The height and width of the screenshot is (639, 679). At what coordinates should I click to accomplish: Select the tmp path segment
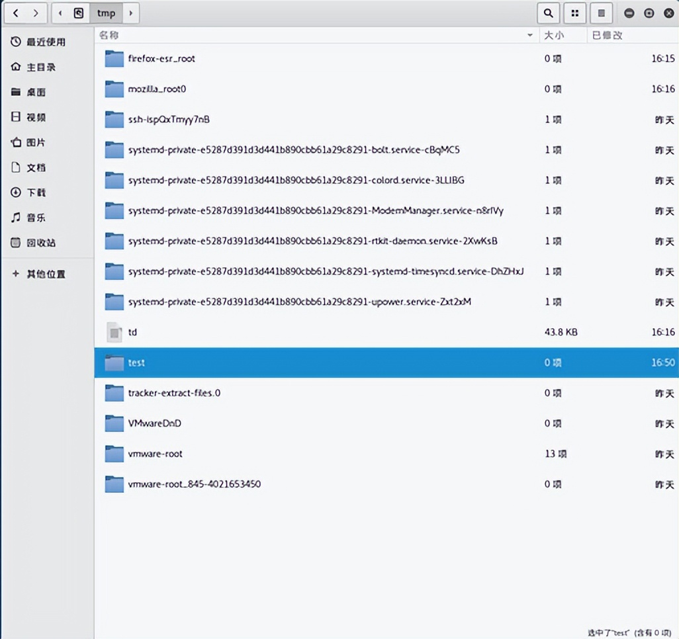point(106,13)
